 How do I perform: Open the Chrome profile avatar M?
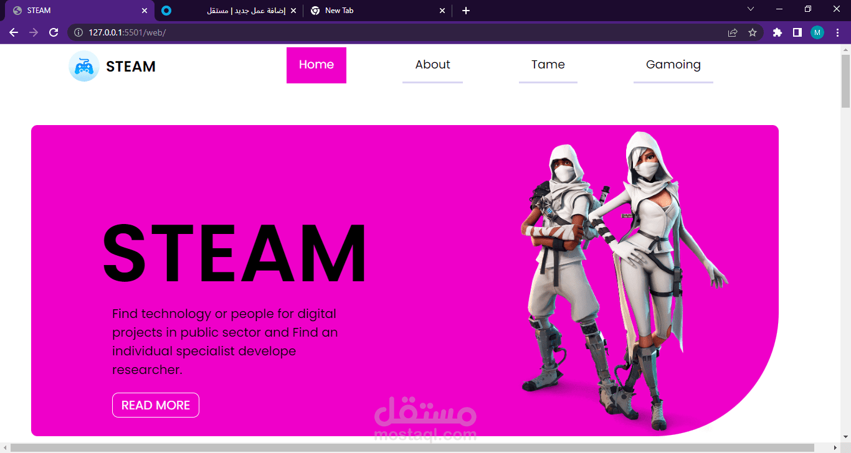point(817,32)
